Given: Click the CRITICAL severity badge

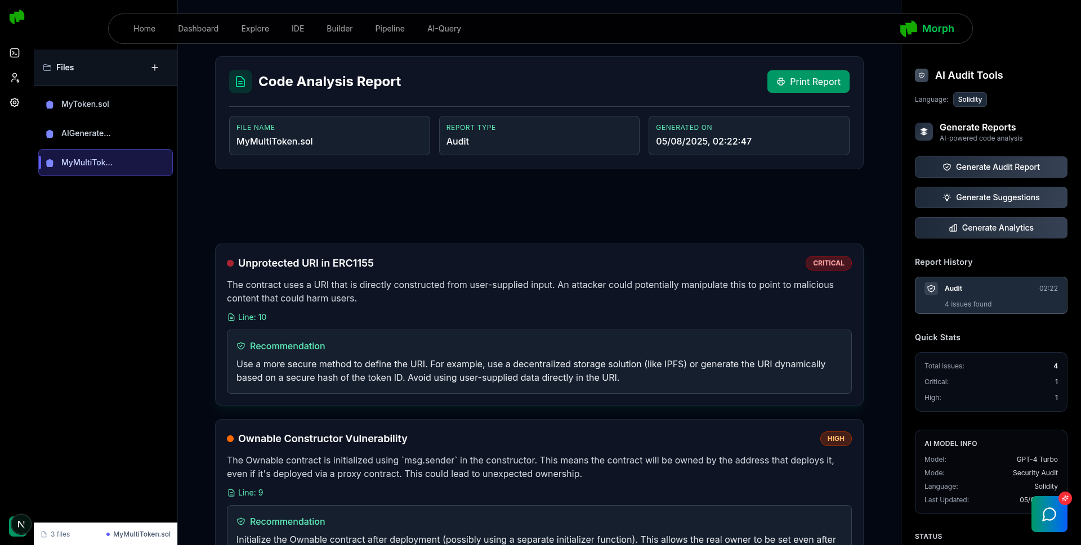Looking at the screenshot, I should tap(828, 263).
